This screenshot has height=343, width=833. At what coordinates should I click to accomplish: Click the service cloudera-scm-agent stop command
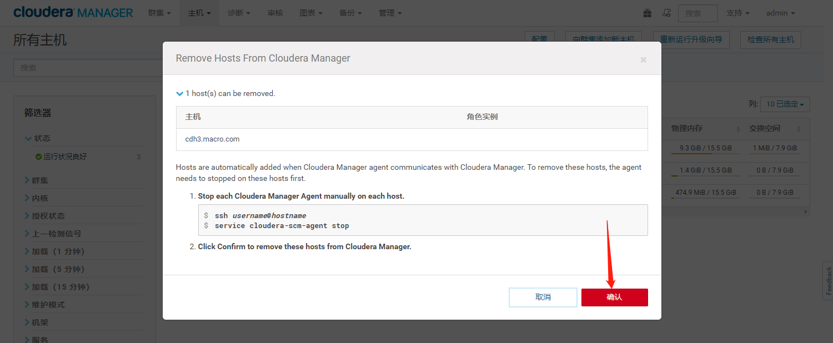282,225
